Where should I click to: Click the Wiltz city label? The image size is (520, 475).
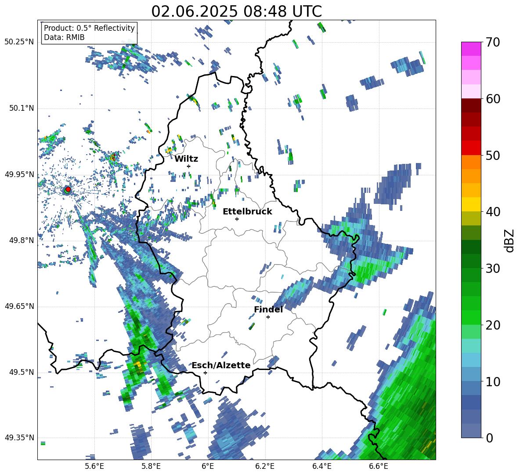pos(186,159)
